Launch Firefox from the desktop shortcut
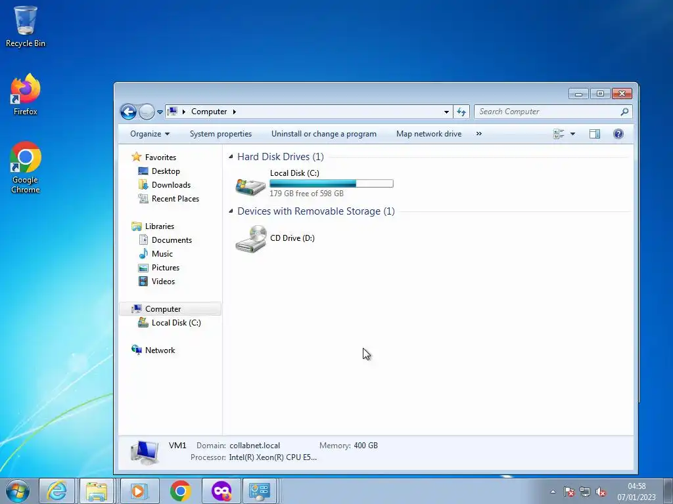Image resolution: width=673 pixels, height=504 pixels. pos(26,94)
